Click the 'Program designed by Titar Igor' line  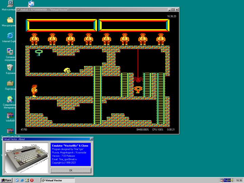point(68,149)
